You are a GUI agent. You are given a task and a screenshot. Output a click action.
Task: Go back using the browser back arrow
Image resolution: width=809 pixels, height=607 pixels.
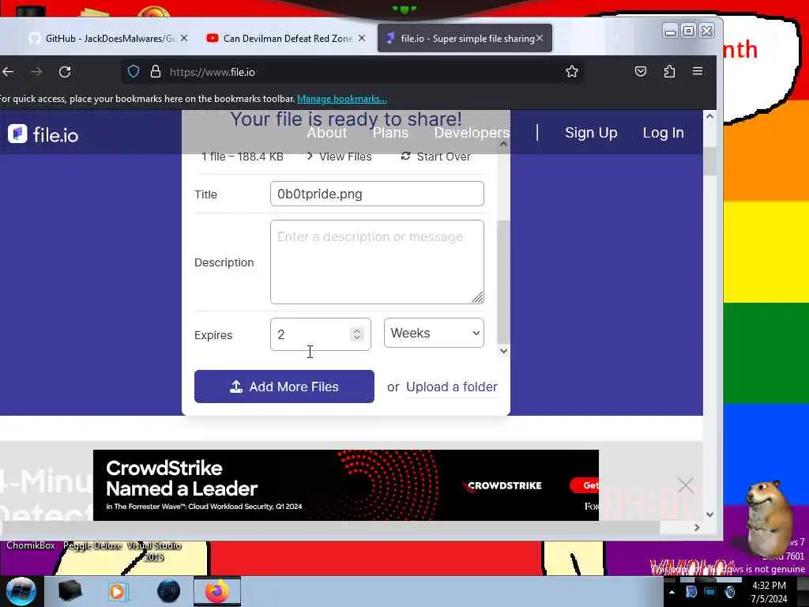tap(8, 72)
